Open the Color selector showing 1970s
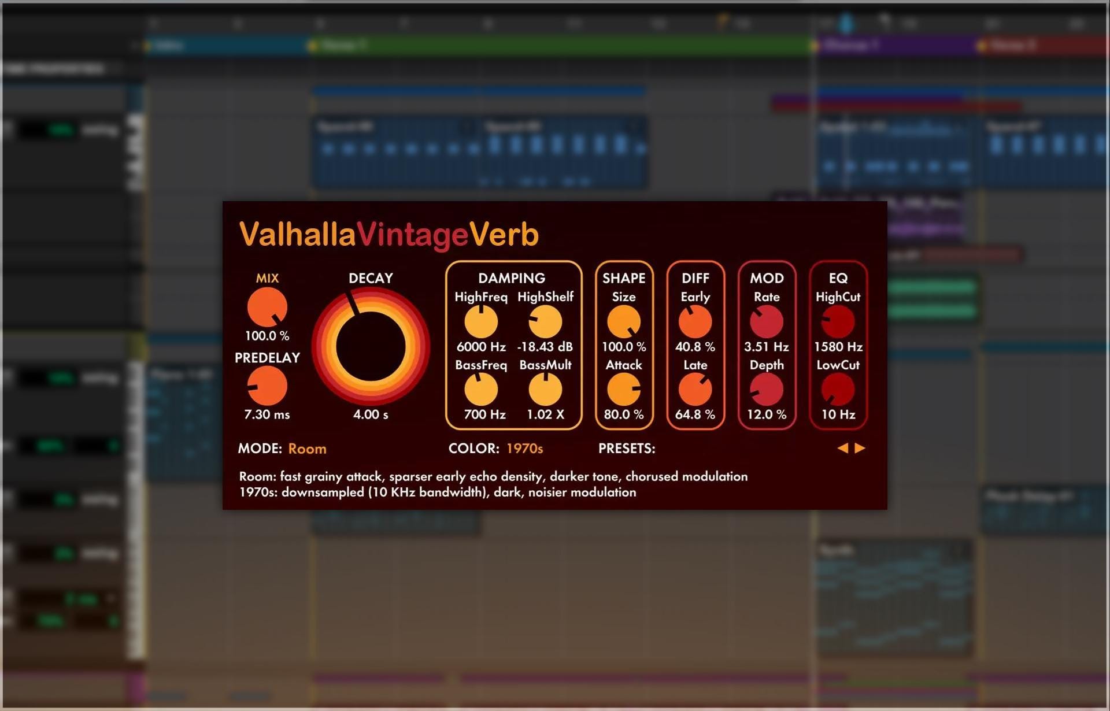1110x711 pixels. point(525,449)
